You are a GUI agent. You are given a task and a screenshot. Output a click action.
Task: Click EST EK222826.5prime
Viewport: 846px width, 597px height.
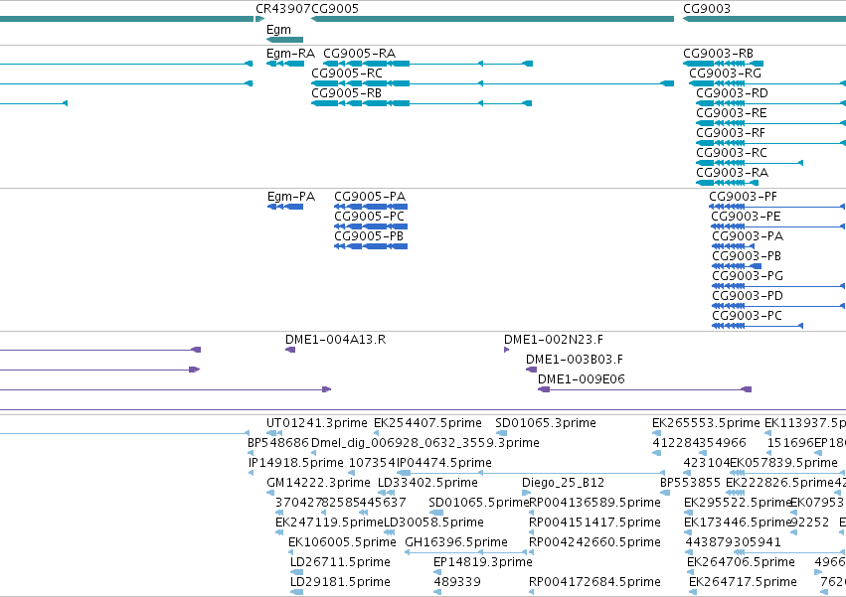pyautogui.click(x=736, y=493)
